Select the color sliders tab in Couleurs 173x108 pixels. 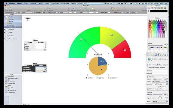152,8
